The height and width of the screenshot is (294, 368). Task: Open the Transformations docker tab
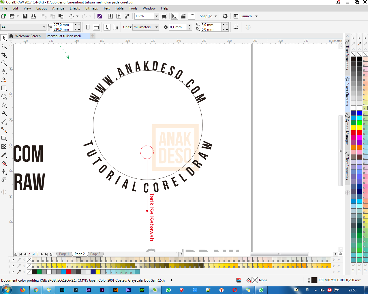[x=347, y=56]
